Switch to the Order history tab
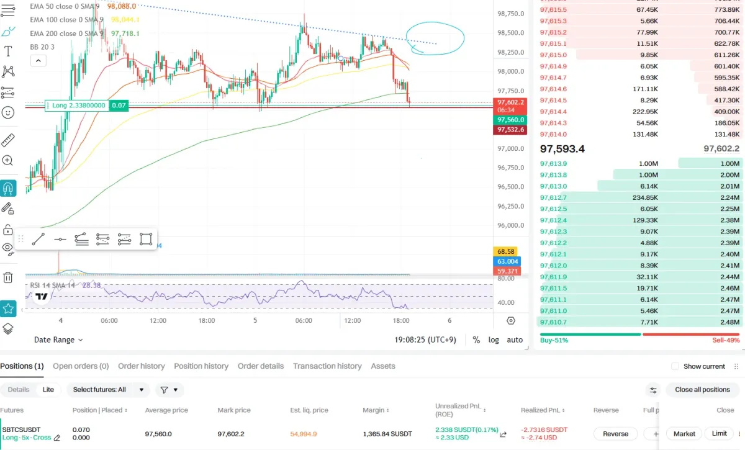Screen dimensions: 745x450 [142, 366]
